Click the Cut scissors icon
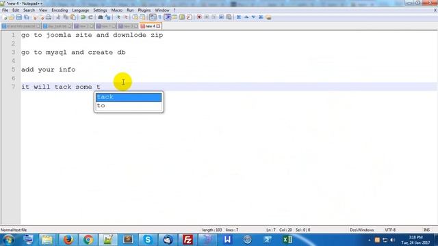Image resolution: width=438 pixels, height=246 pixels. tap(58, 17)
